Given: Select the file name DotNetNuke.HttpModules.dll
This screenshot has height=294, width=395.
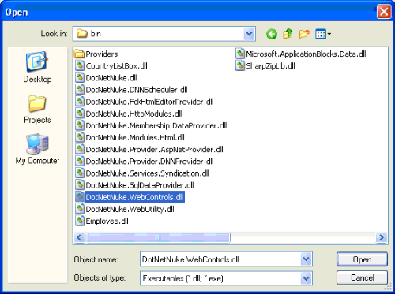Looking at the screenshot, I should pyautogui.click(x=134, y=114).
